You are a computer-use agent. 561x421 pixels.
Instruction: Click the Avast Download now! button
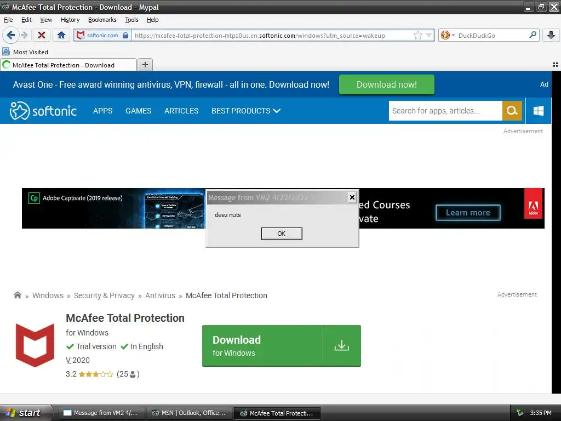(x=386, y=84)
